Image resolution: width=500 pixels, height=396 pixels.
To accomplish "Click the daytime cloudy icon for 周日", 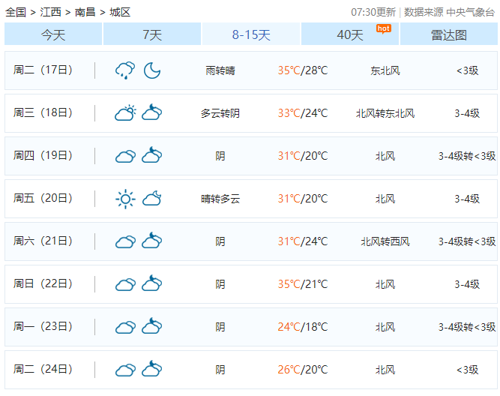I will tap(125, 284).
